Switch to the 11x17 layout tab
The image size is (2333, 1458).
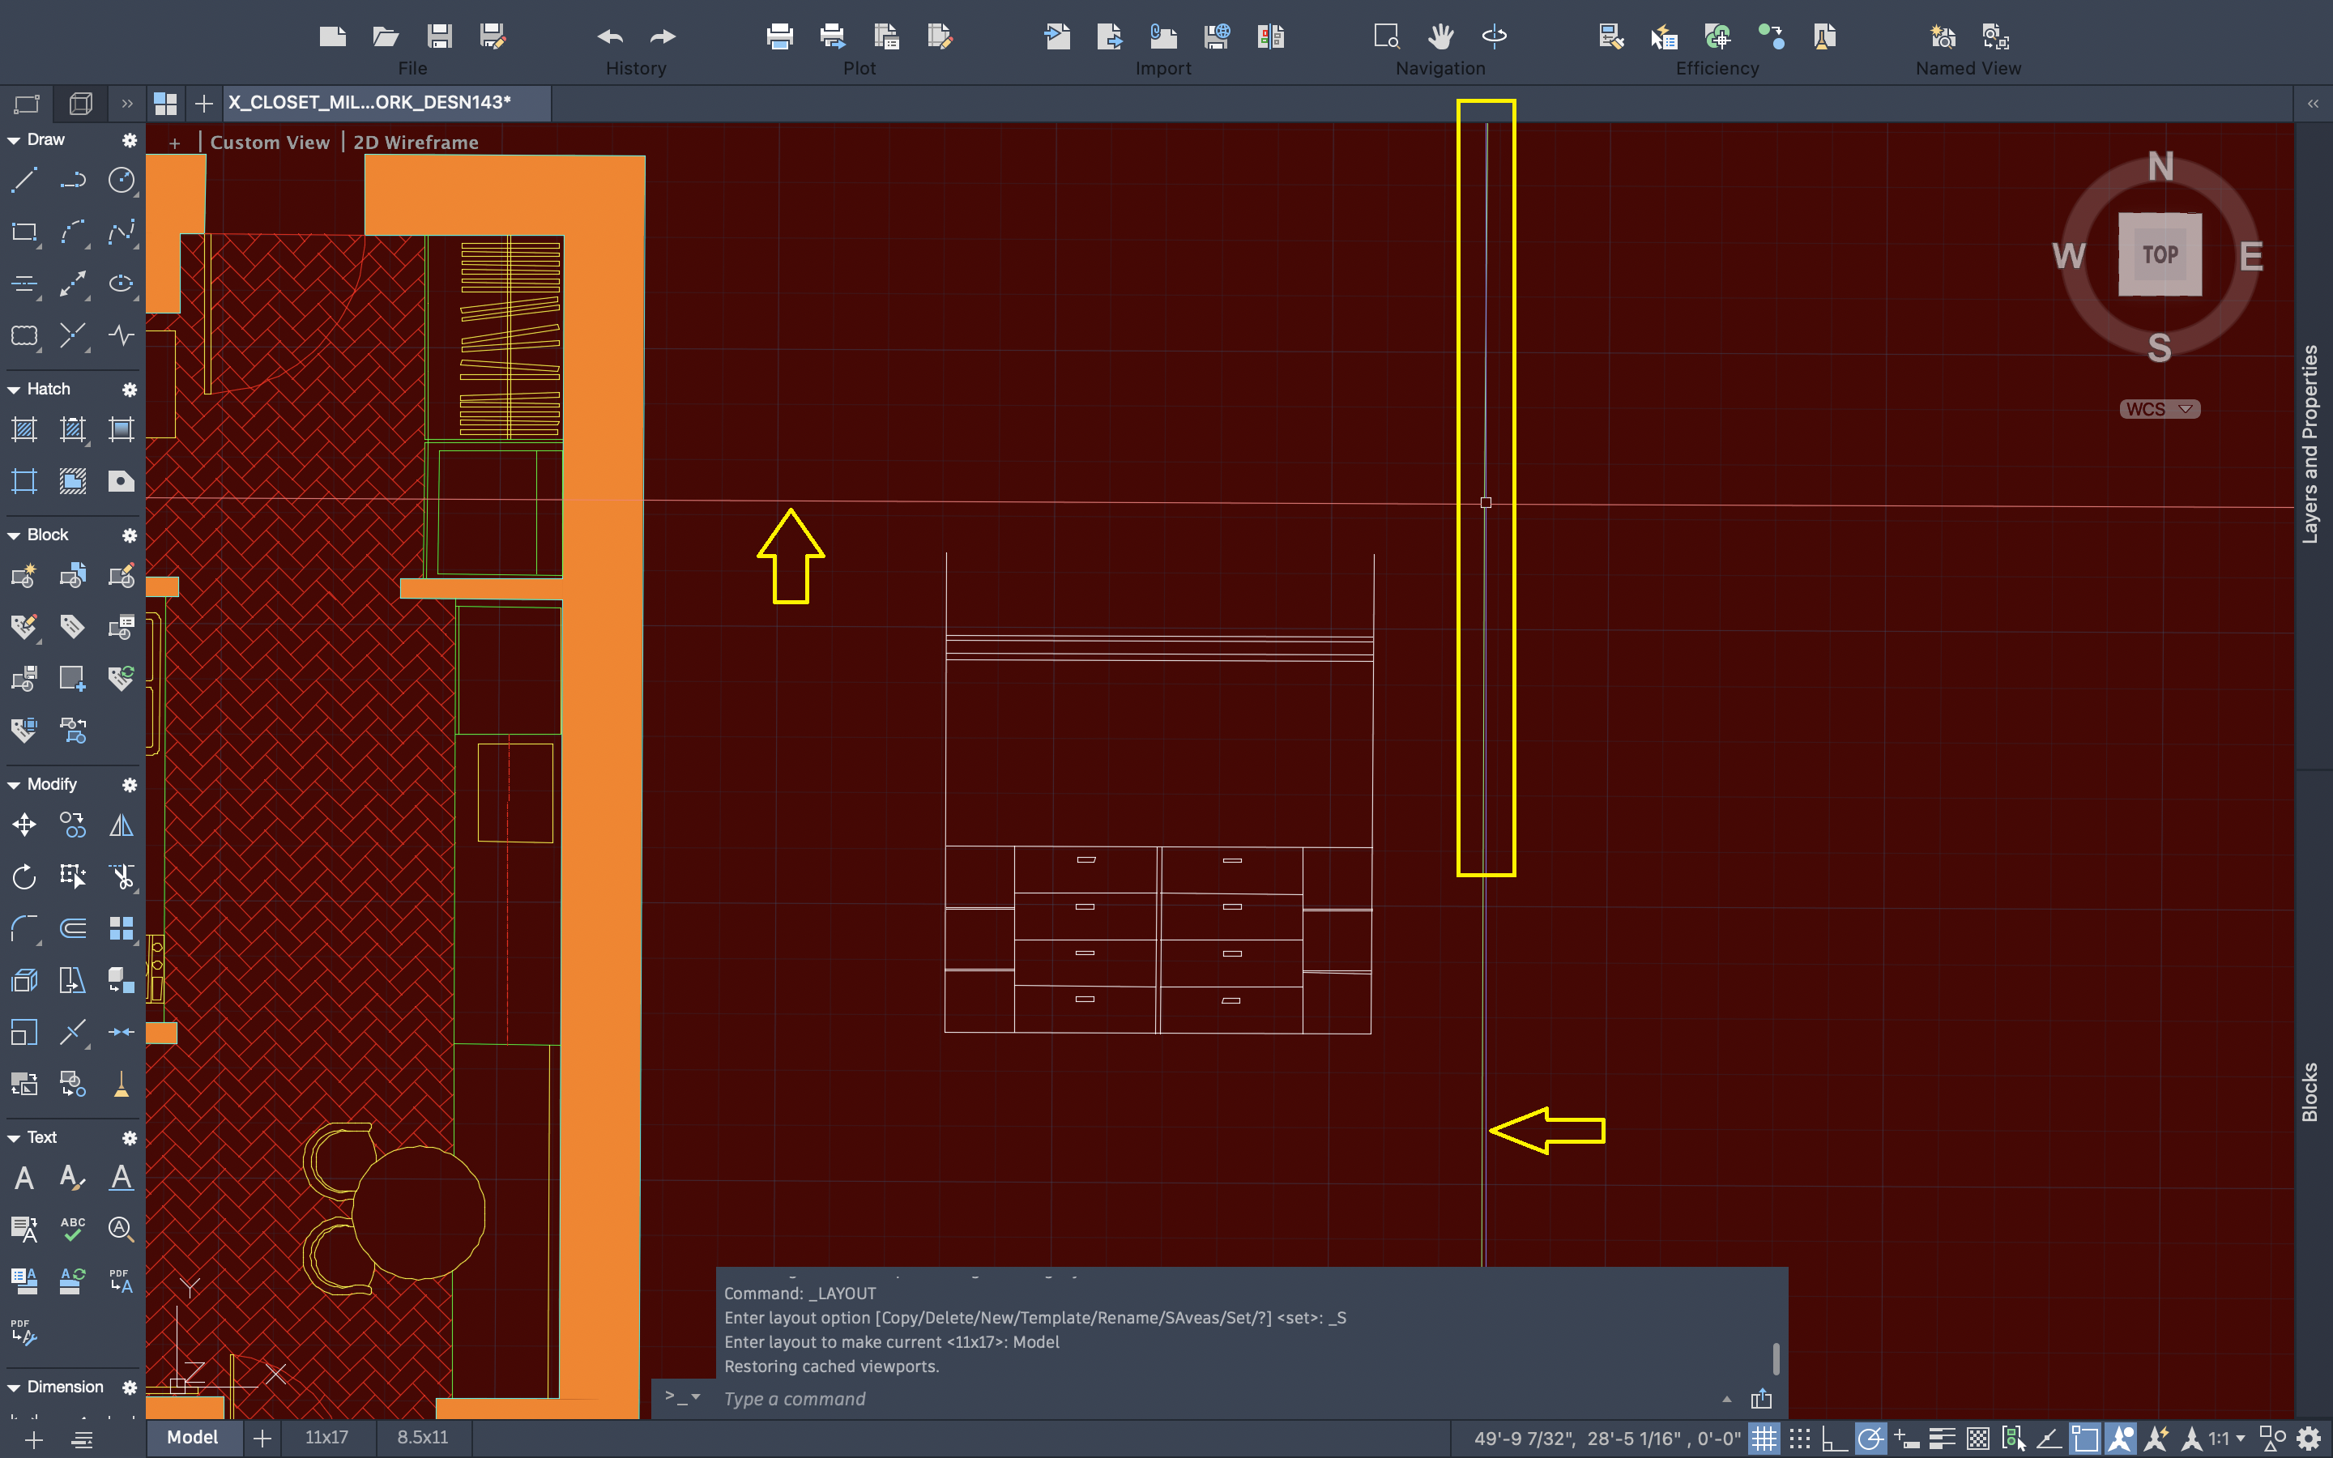(x=326, y=1437)
